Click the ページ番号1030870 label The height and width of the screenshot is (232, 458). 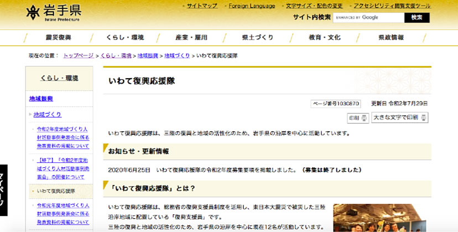pyautogui.click(x=336, y=104)
